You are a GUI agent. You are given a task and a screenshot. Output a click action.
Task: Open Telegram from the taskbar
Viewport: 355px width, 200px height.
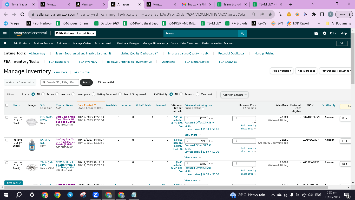70,195
